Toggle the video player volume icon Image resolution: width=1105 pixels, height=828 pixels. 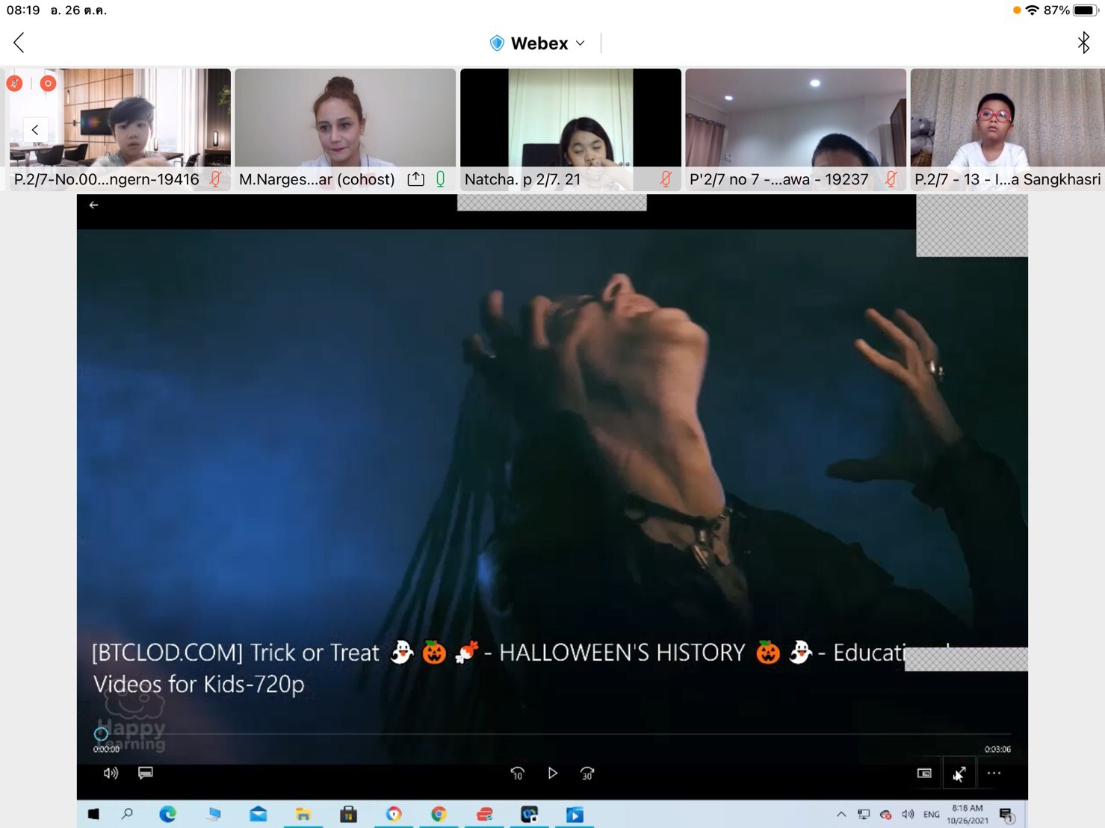(111, 773)
